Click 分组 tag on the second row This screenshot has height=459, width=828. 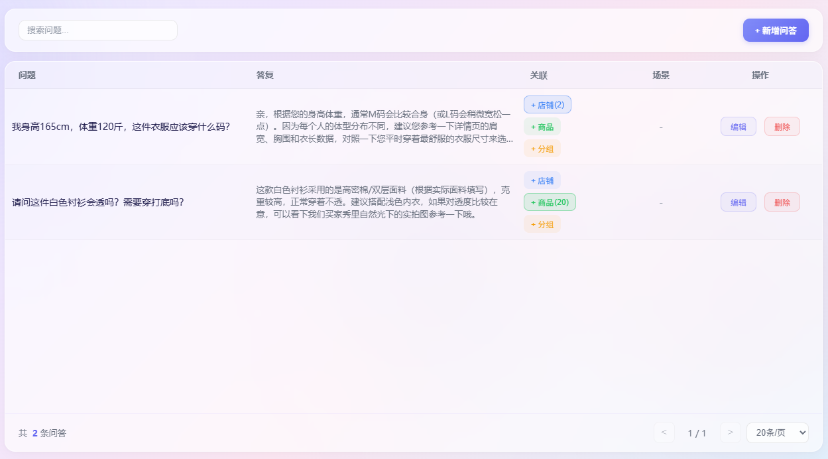542,224
